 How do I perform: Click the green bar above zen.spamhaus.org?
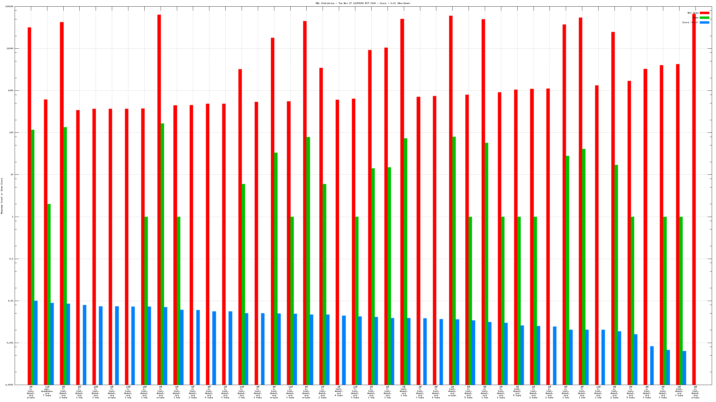tap(49, 294)
